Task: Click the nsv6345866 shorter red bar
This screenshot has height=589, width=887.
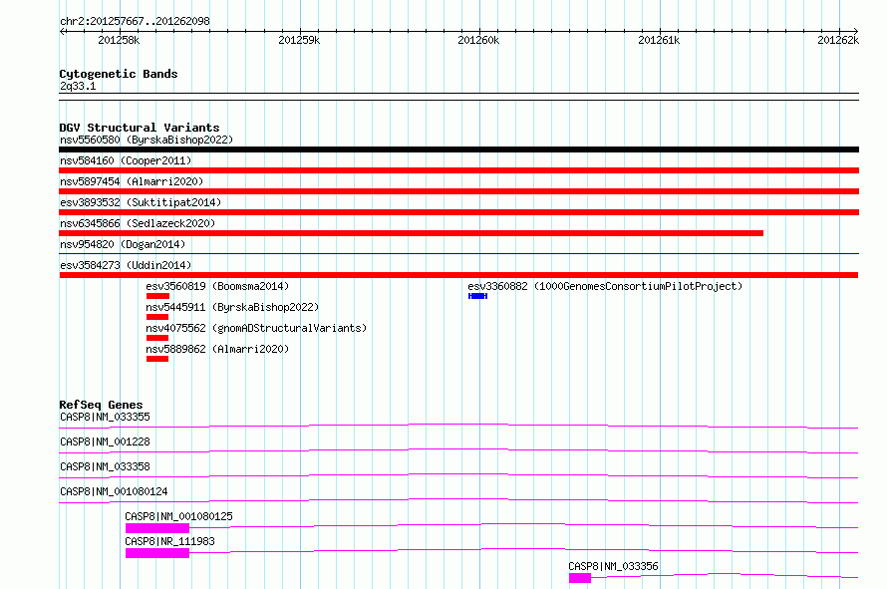Action: [412, 233]
